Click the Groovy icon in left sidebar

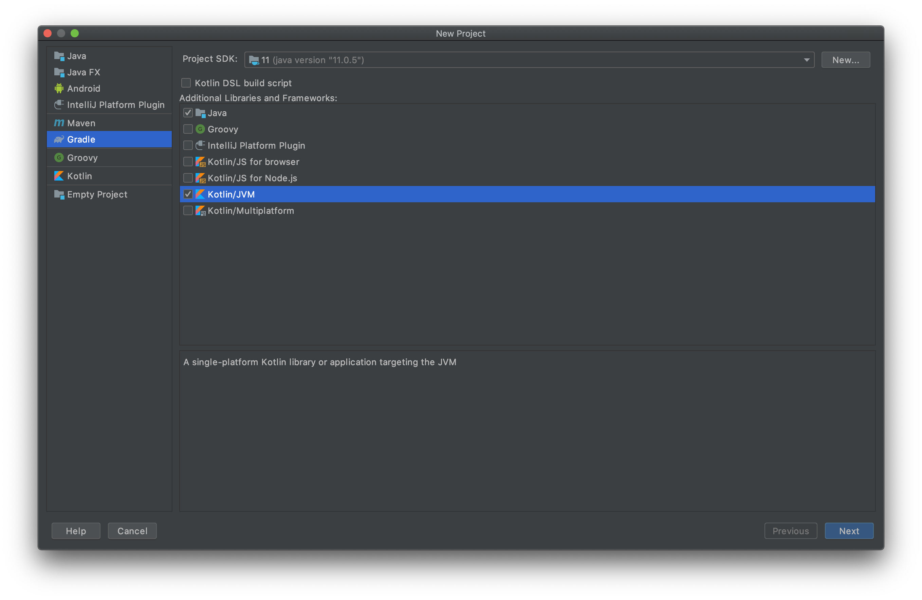tap(59, 158)
